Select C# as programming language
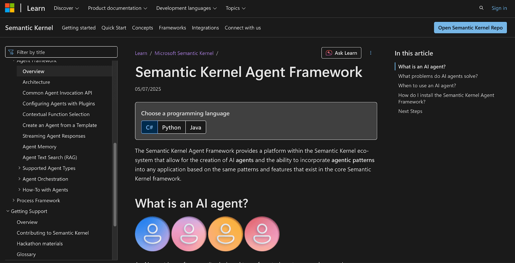Screen dimensions: 515x263 [149, 127]
